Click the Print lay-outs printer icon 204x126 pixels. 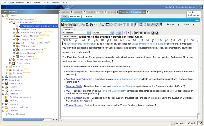[6, 77]
